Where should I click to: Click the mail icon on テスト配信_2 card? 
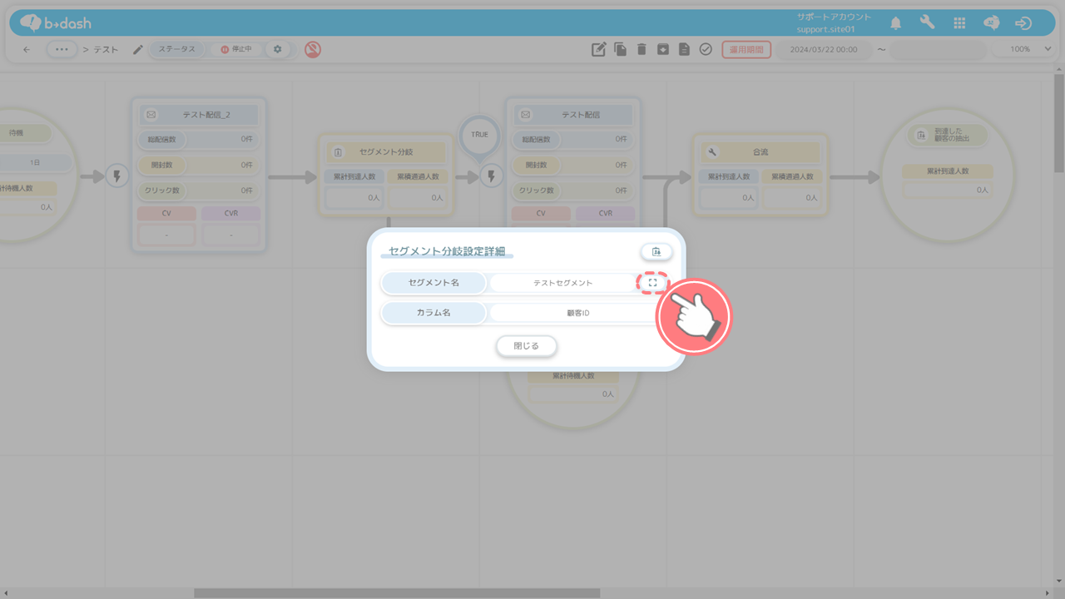tap(151, 115)
